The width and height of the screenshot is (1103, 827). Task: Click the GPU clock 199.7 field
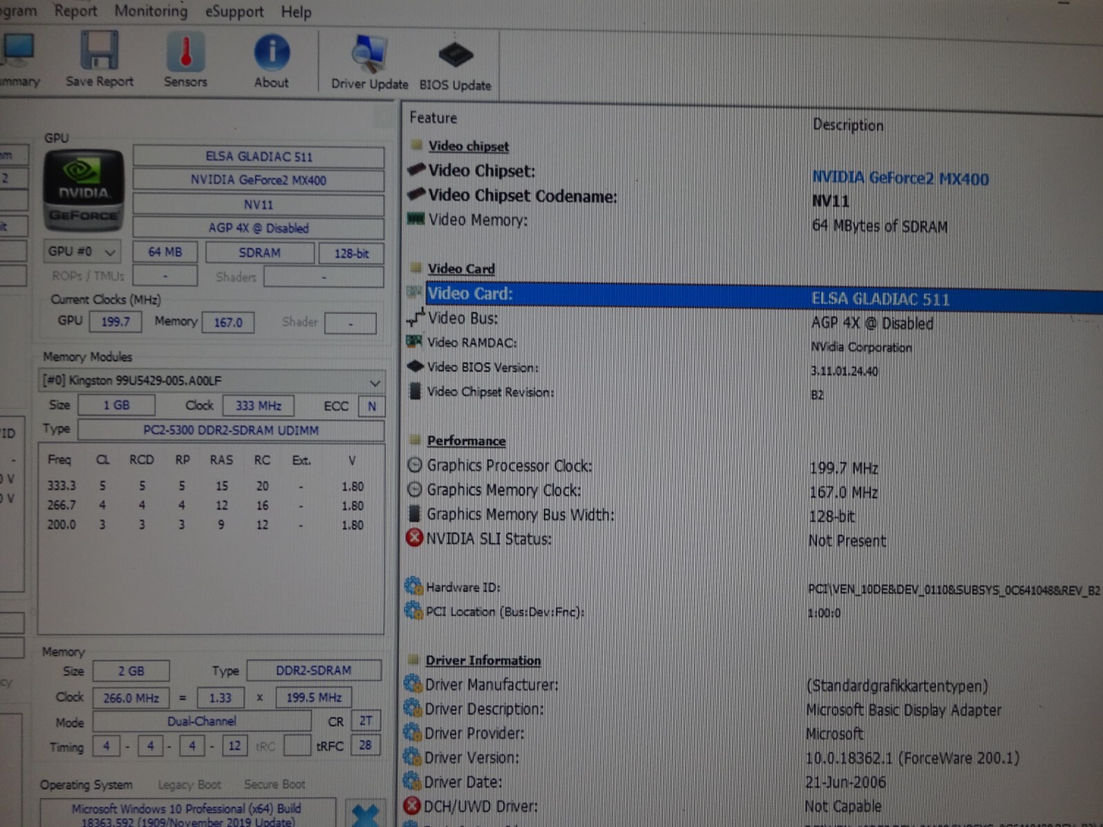(x=115, y=322)
